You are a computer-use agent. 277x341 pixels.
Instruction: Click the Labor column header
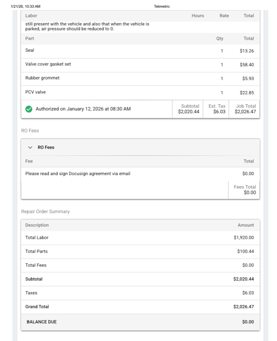tap(31, 16)
